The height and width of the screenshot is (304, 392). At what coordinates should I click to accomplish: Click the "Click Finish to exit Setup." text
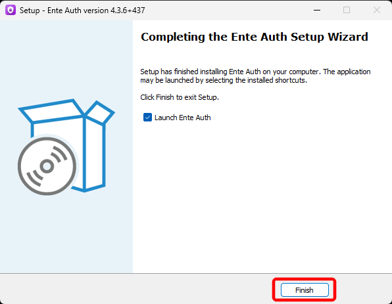click(x=180, y=97)
